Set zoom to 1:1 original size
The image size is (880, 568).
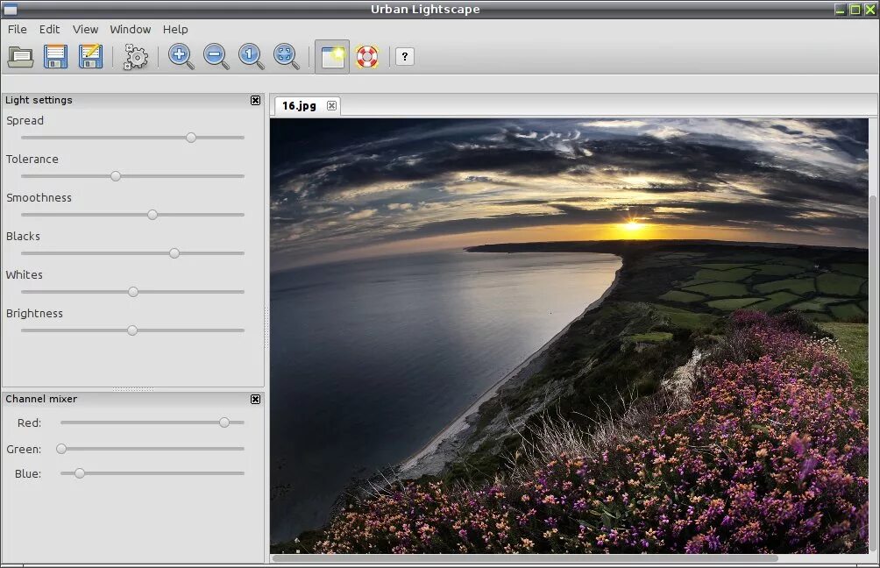click(x=251, y=56)
